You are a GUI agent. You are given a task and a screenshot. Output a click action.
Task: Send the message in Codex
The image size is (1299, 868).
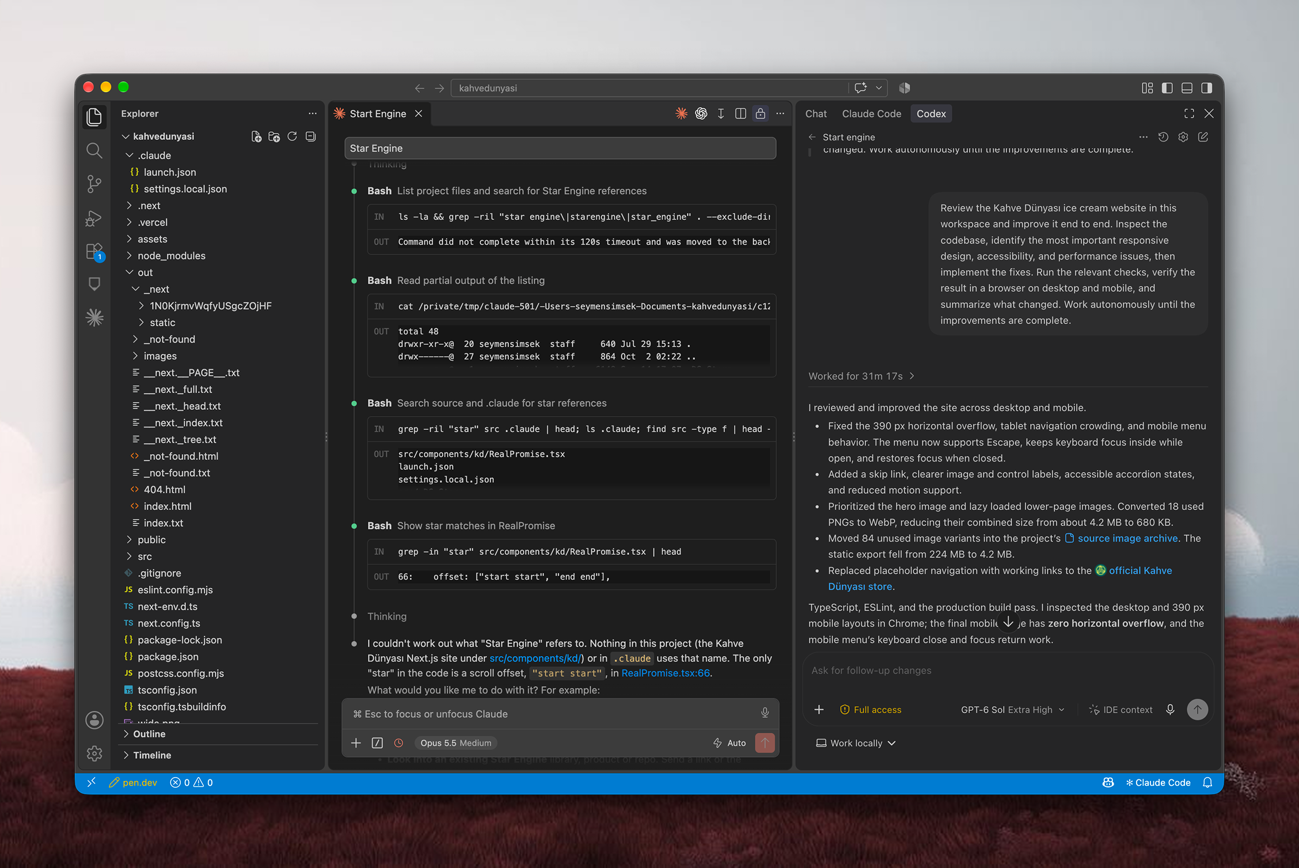pyautogui.click(x=1197, y=710)
